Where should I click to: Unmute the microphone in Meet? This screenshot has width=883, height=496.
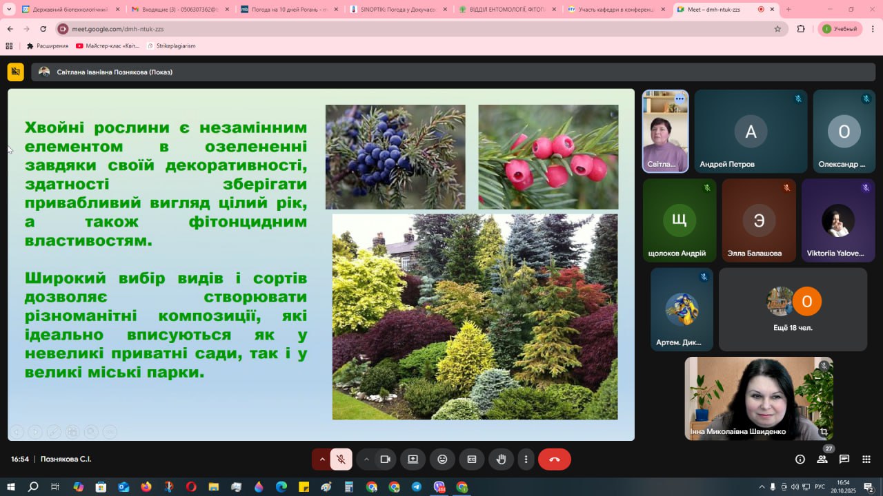(341, 459)
